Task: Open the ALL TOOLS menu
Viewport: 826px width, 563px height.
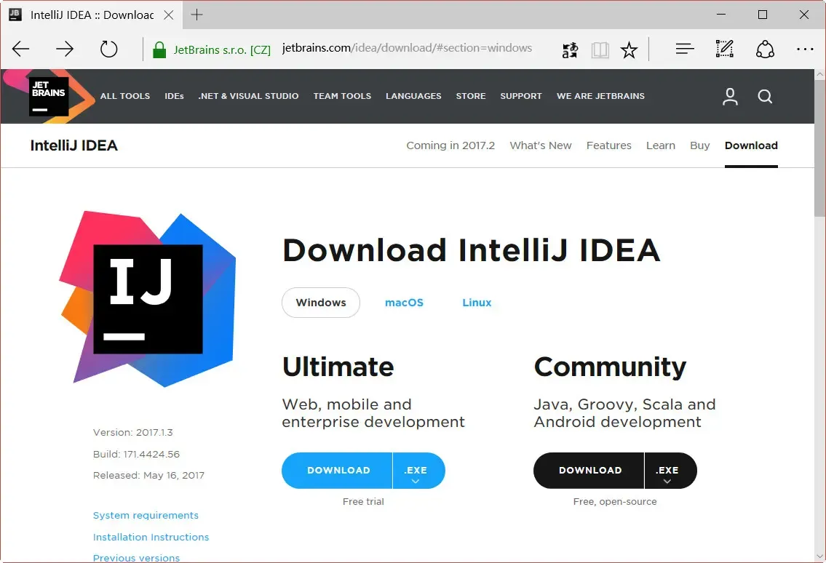Action: (125, 96)
